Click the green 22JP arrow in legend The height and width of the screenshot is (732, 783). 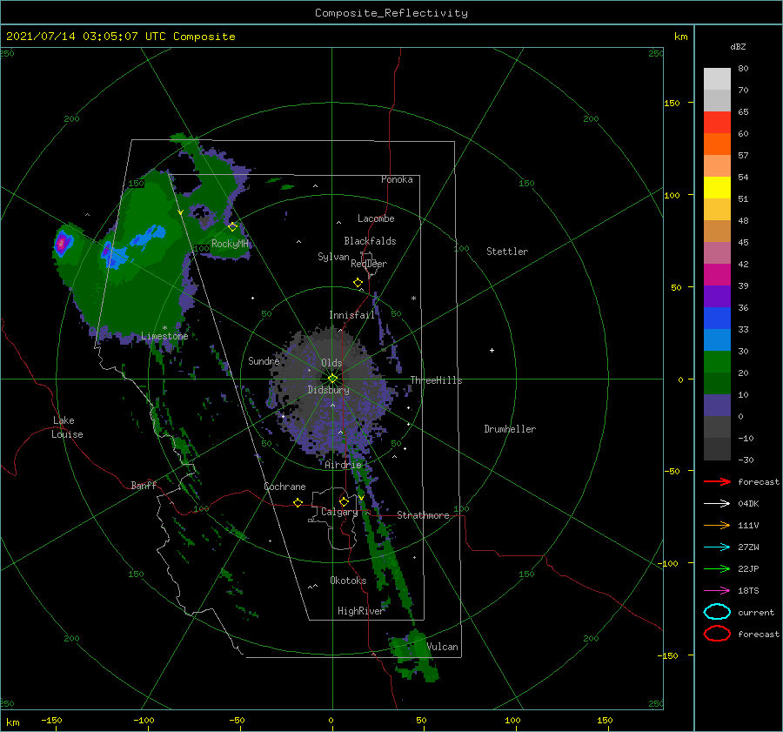[x=717, y=568]
